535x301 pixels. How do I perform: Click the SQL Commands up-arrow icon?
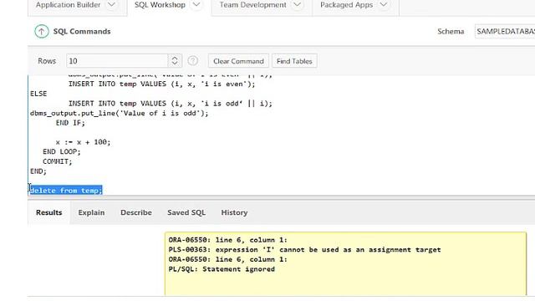click(x=42, y=32)
